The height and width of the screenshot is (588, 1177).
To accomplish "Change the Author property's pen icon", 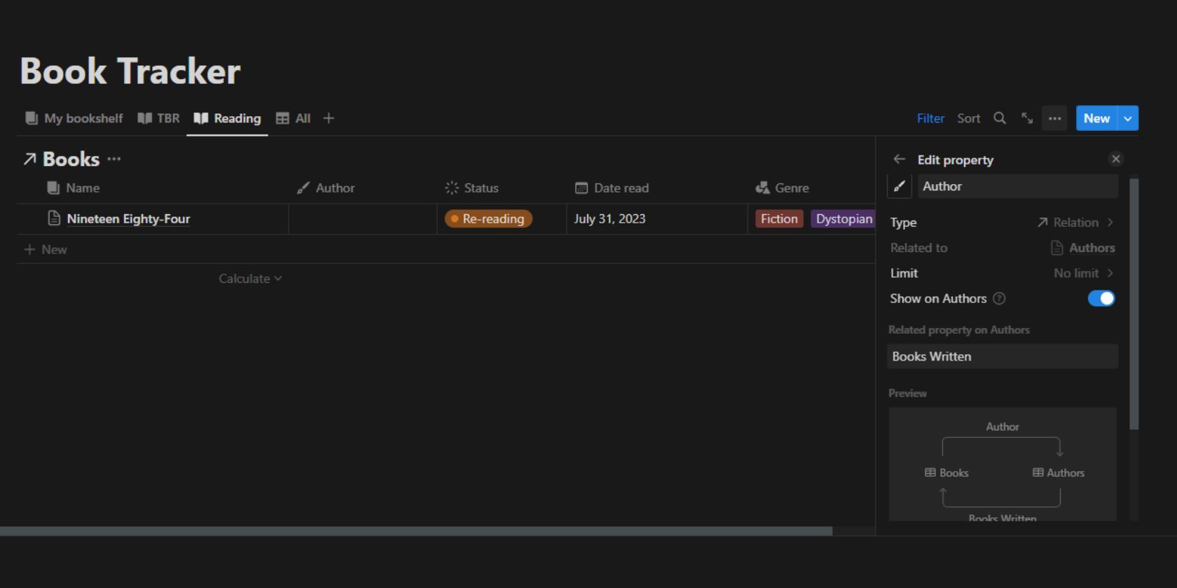I will 900,186.
